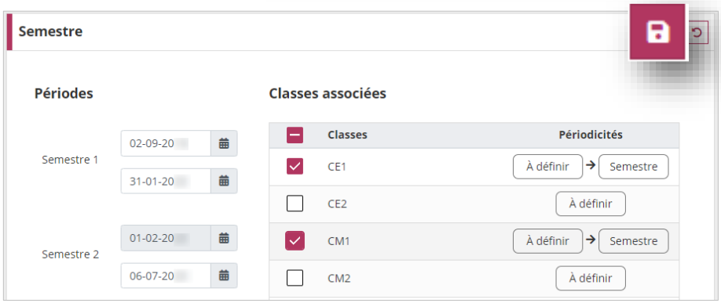
Task: Open calendar for Semestre 2 start date
Action: 224,238
